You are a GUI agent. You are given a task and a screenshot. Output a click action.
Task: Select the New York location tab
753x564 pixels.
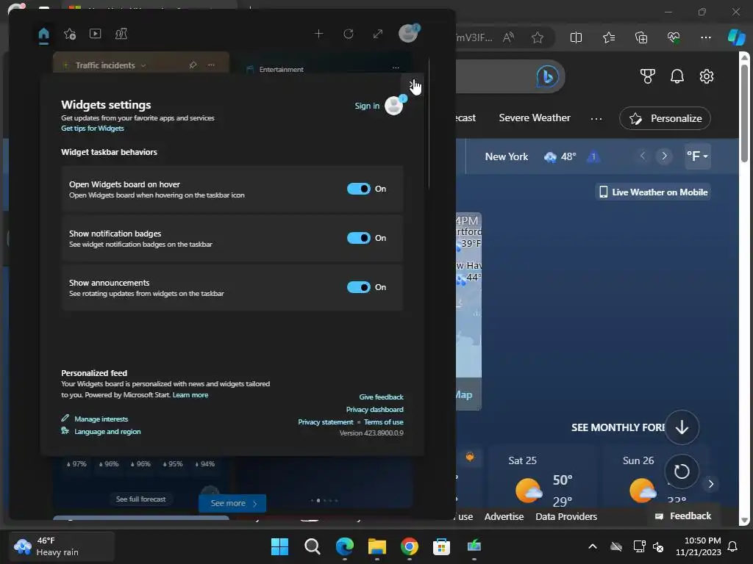[506, 157]
